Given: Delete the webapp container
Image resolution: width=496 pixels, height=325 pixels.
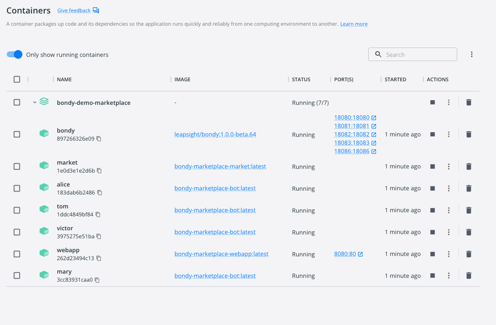Looking at the screenshot, I should click(x=469, y=254).
